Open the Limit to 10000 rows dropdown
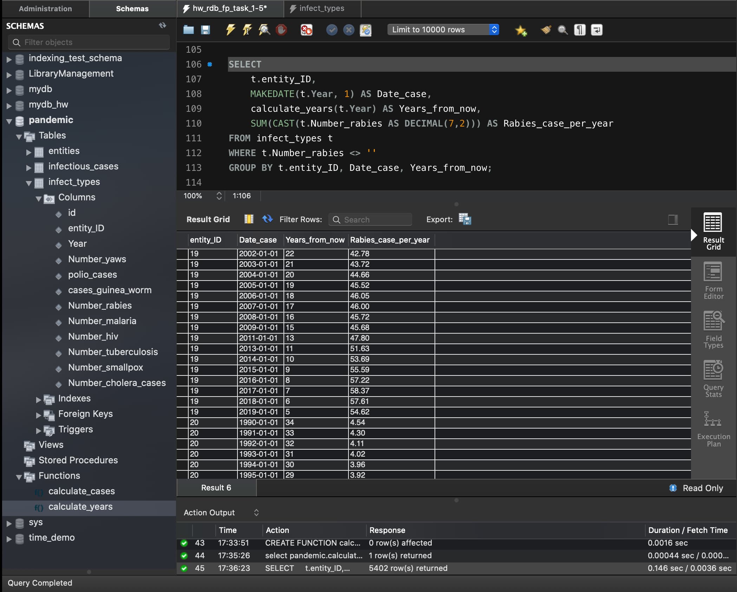The image size is (737, 592). [x=443, y=30]
